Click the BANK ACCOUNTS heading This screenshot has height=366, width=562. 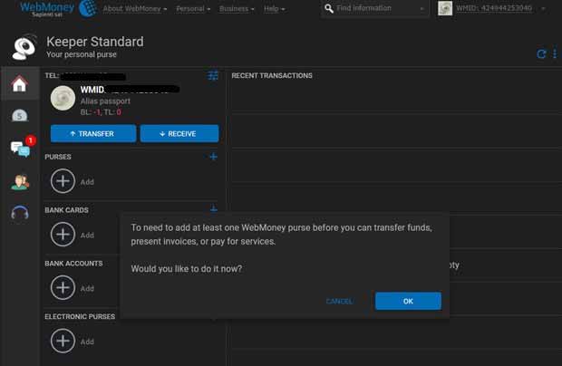(73, 264)
